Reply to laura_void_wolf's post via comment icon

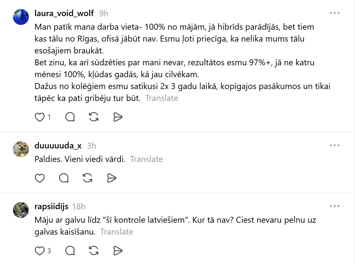(x=70, y=117)
